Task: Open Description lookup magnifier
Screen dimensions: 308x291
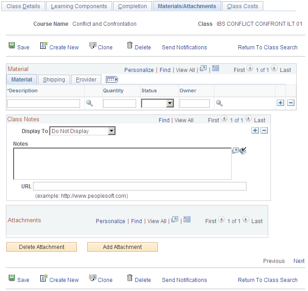Action: (90, 103)
